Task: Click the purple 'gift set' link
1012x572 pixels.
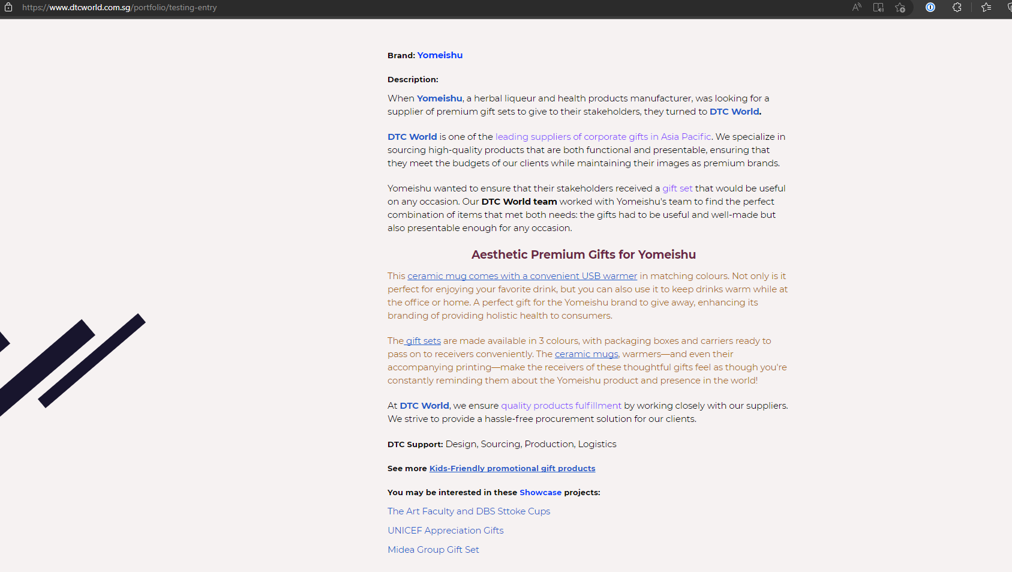Action: [x=677, y=188]
